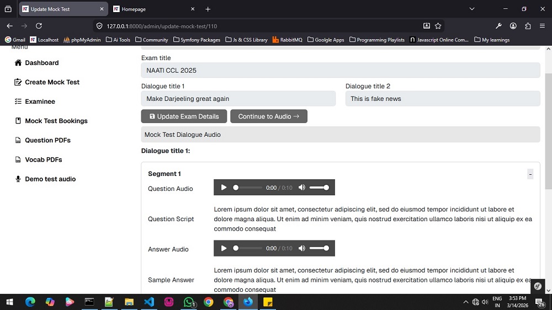Screen dimensions: 552x310
Task: Open Create Mock Test page
Action: click(x=52, y=82)
